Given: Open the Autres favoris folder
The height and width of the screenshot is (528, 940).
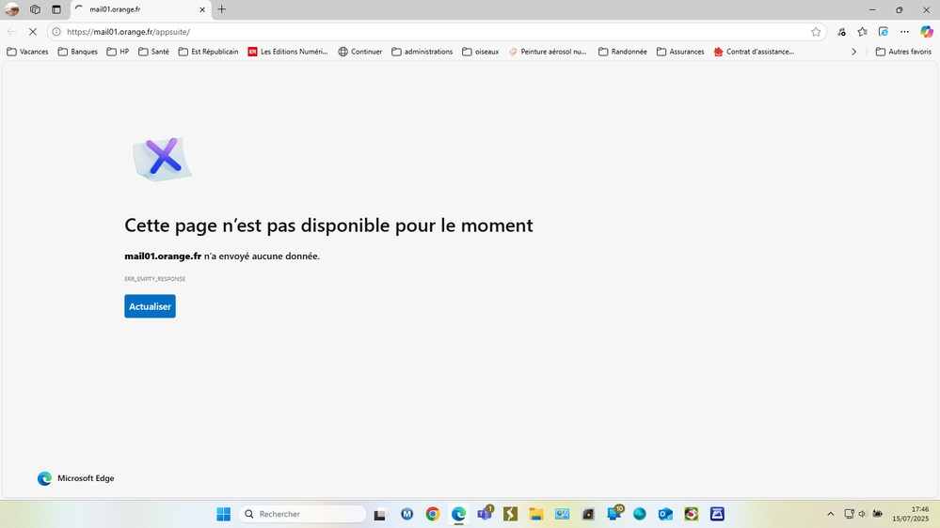Looking at the screenshot, I should click(904, 52).
